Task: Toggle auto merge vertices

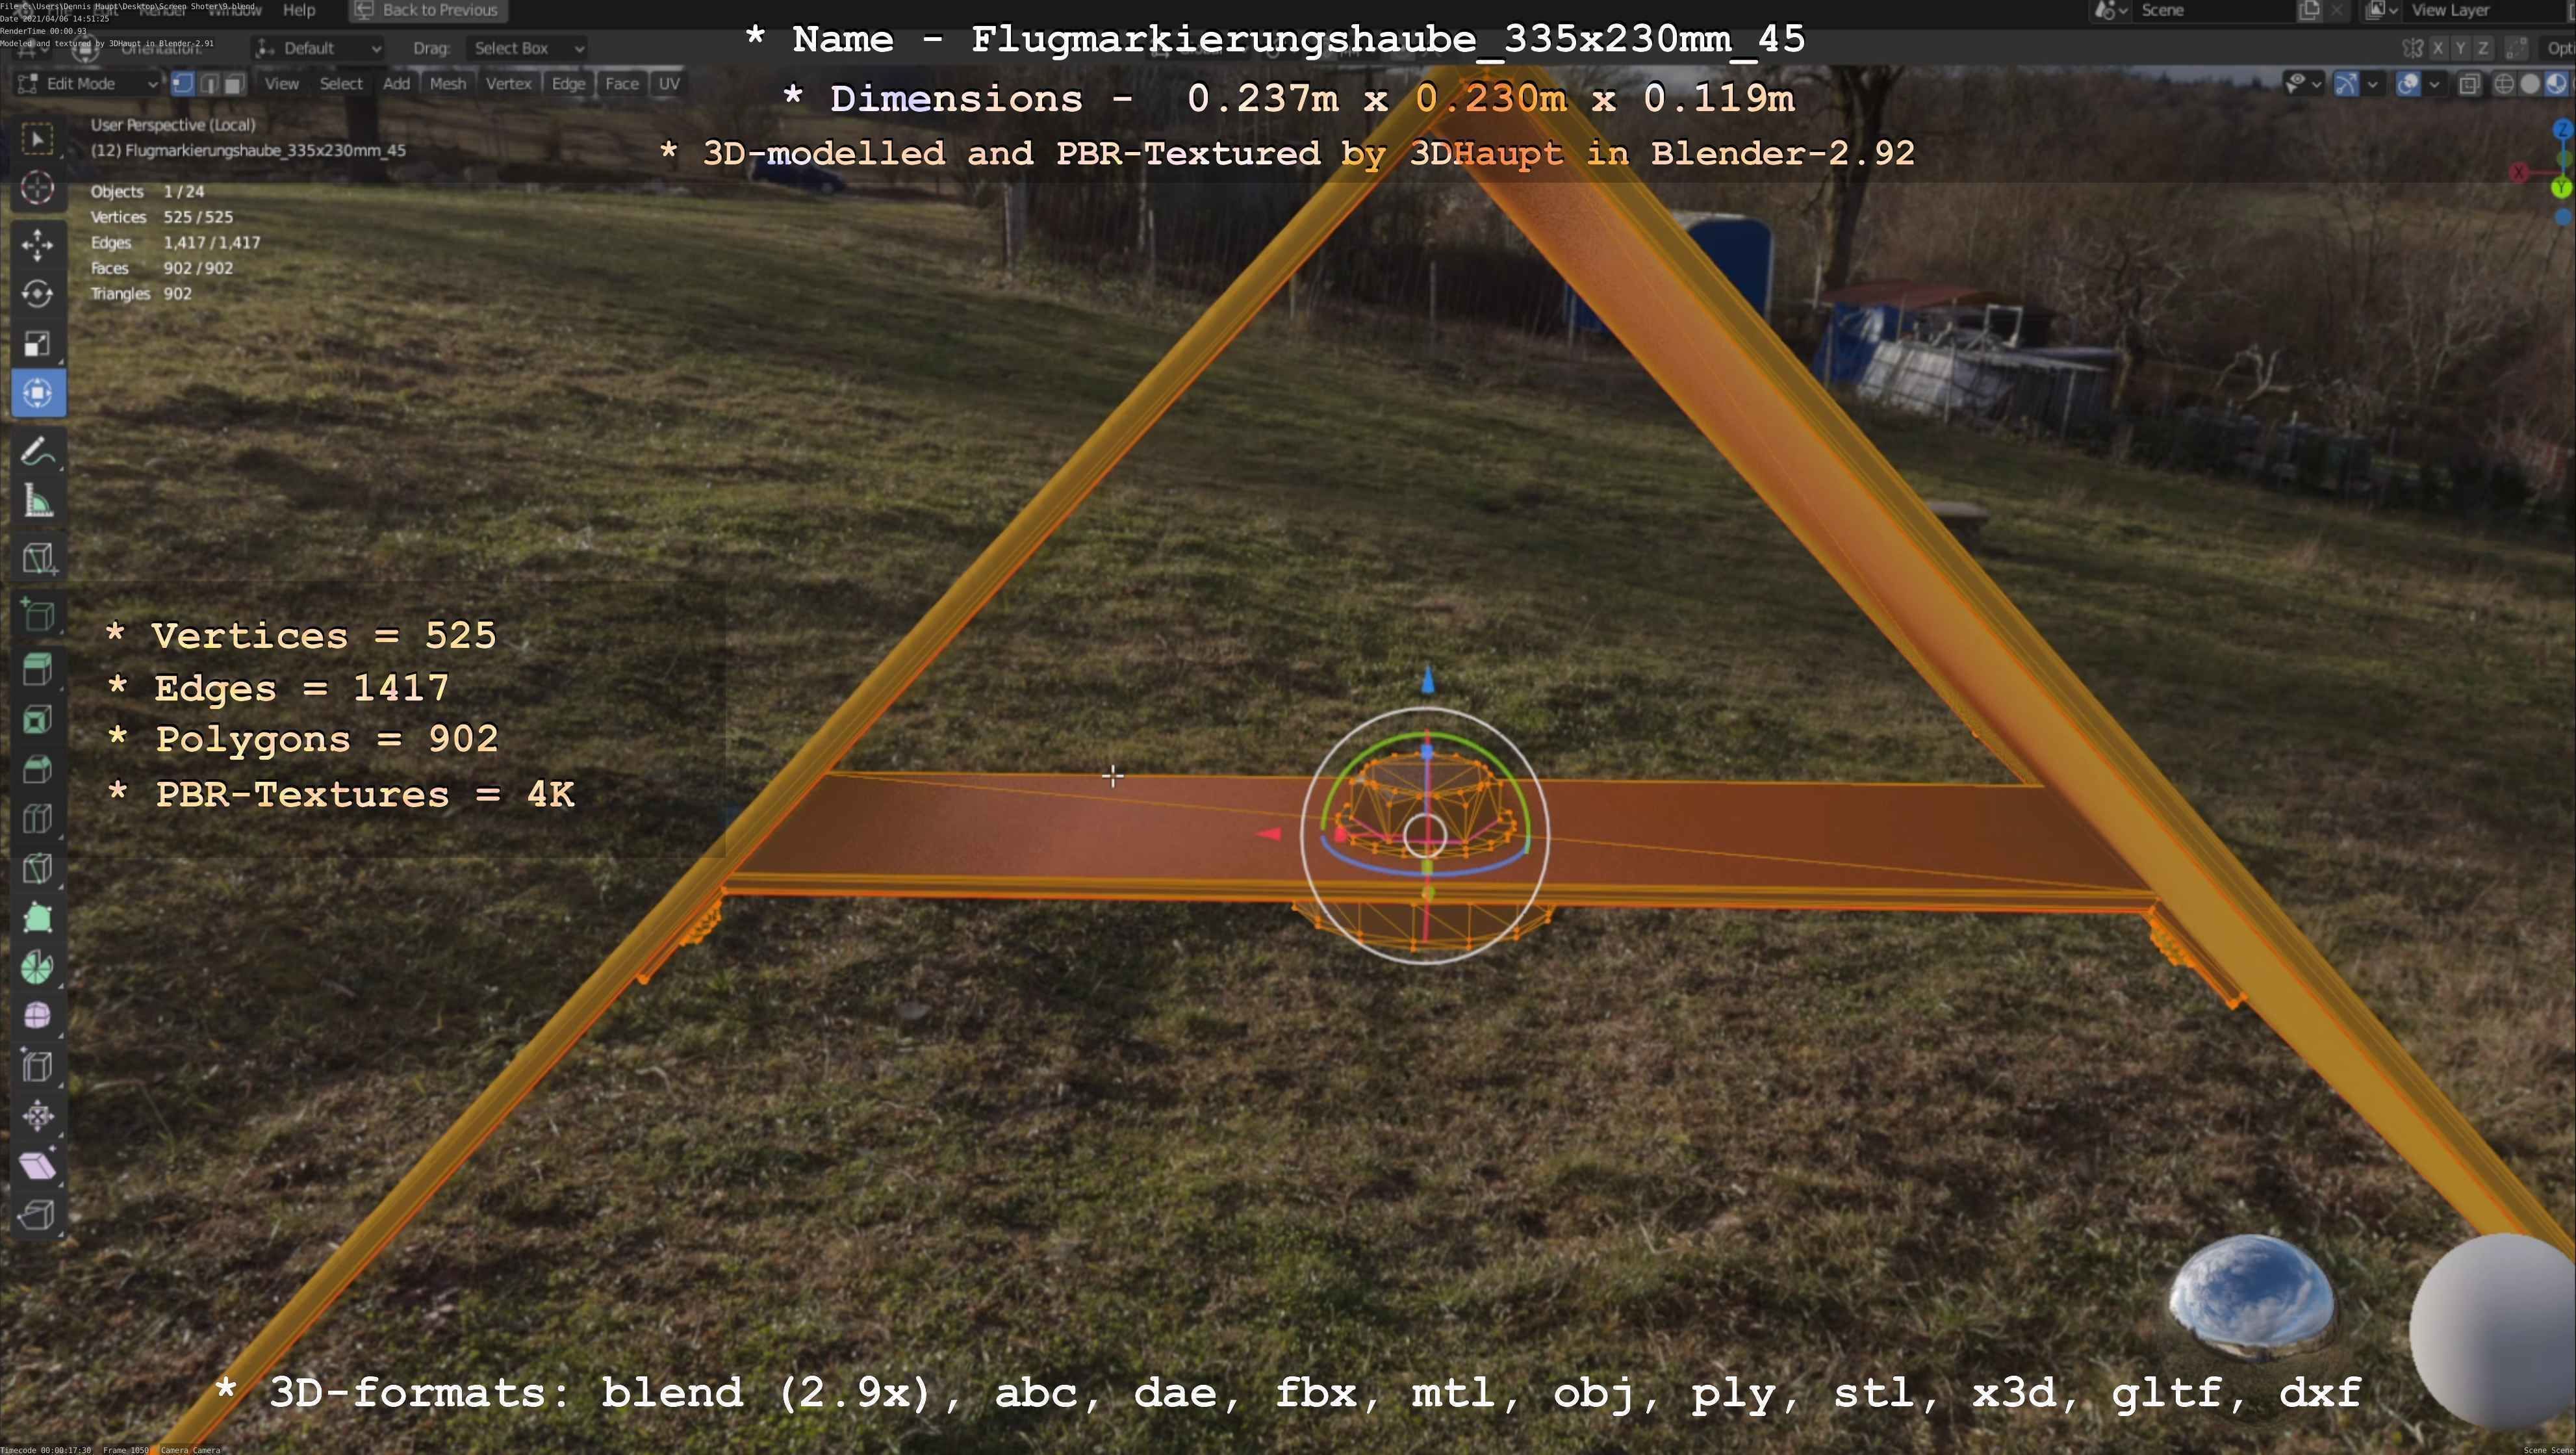Action: 2517,48
